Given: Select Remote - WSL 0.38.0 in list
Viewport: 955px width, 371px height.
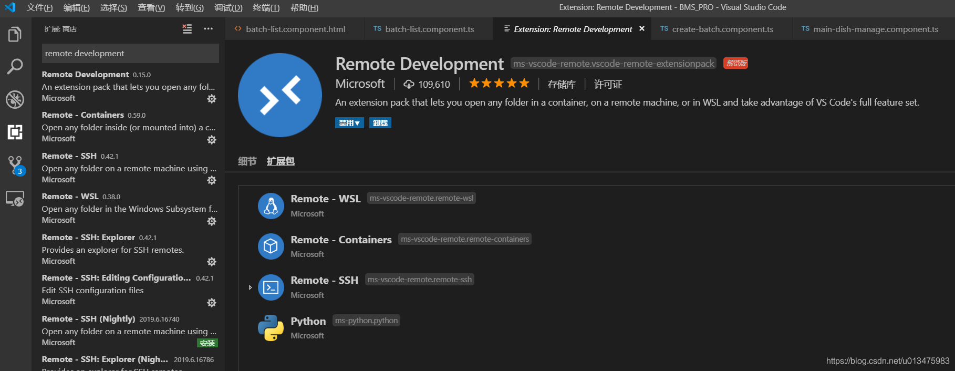Looking at the screenshot, I should pyautogui.click(x=129, y=208).
